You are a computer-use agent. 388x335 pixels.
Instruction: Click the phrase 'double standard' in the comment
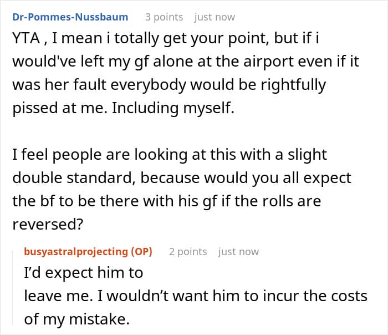(x=74, y=177)
